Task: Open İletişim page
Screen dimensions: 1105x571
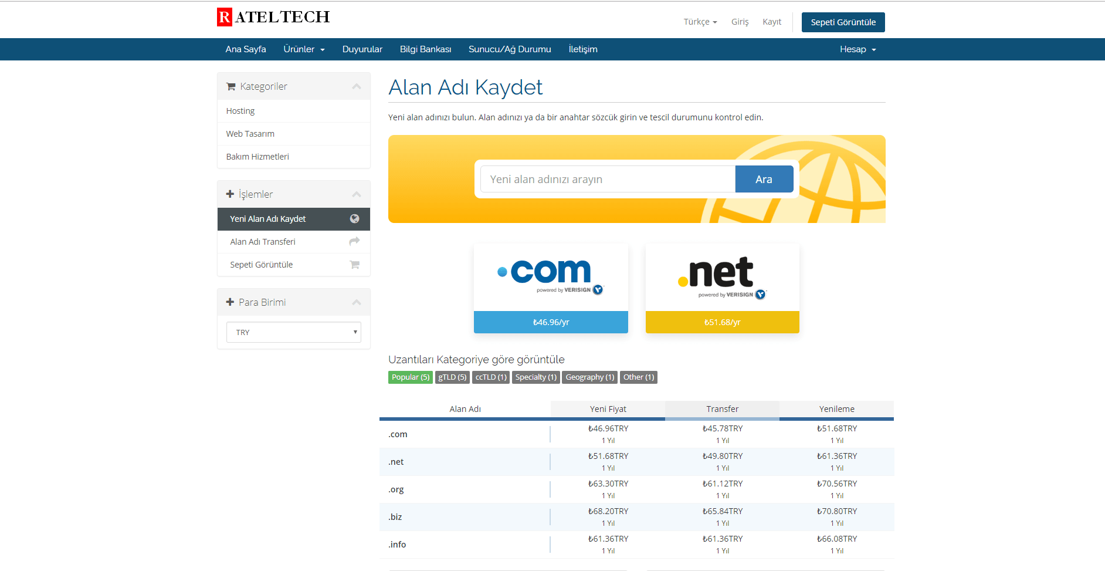Action: 583,49
